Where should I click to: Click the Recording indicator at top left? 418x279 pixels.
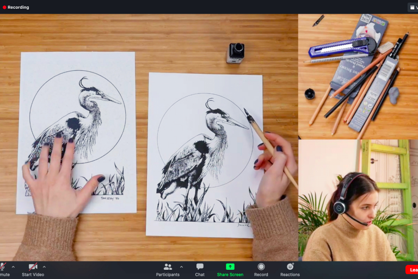point(16,7)
